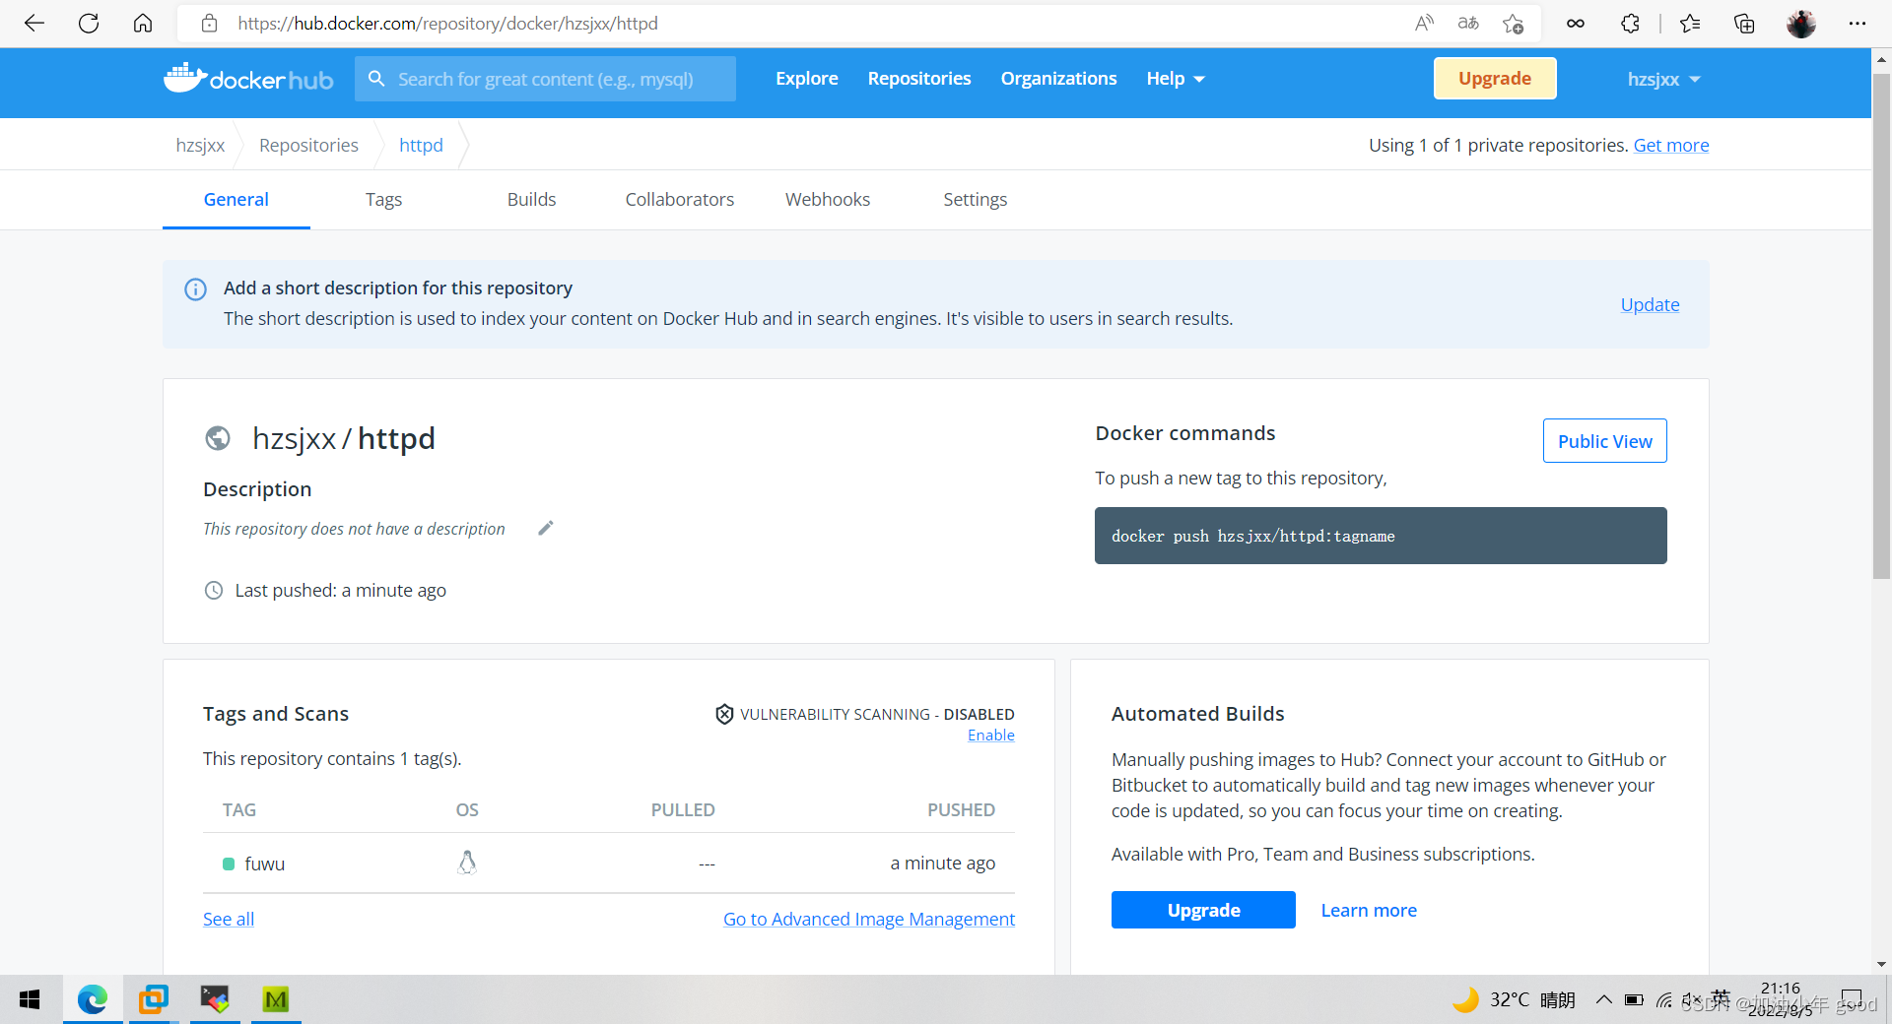Click the green status dot beside fuwu
Image resolution: width=1892 pixels, height=1024 pixels.
coord(229,864)
